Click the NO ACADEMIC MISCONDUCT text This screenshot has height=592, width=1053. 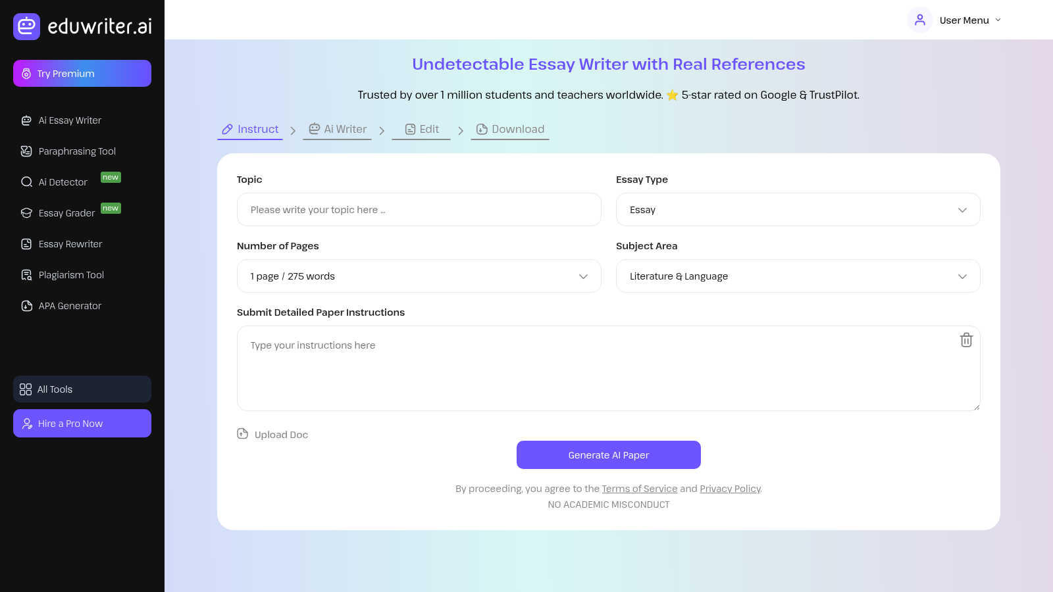(x=609, y=505)
